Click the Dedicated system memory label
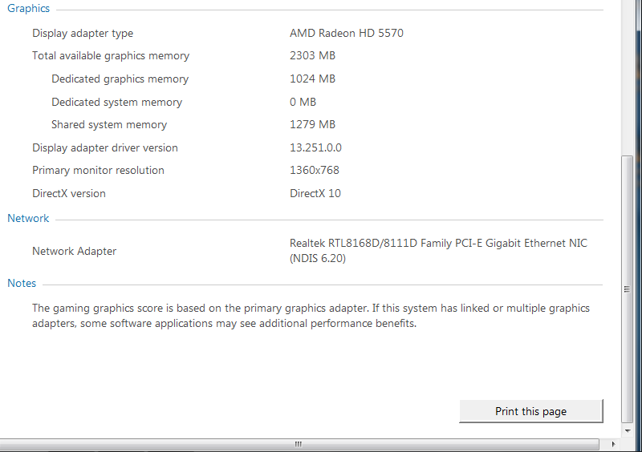Image resolution: width=642 pixels, height=452 pixels. (x=116, y=103)
